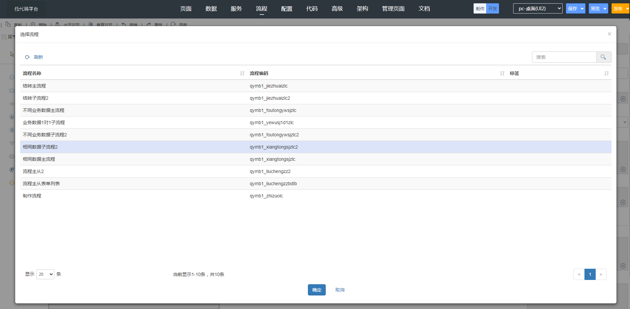Sort by the 流程编码 column sort icon
The width and height of the screenshot is (630, 309).
[x=502, y=73]
